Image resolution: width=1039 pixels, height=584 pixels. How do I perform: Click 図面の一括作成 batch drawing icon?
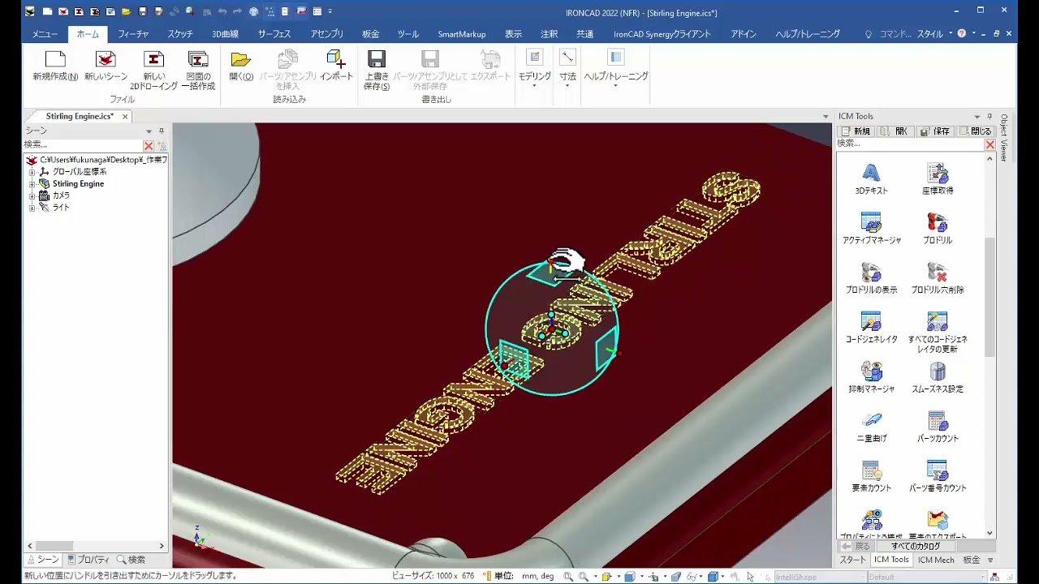coord(198,59)
